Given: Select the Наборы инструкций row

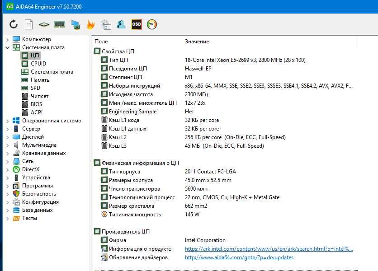Looking at the screenshot, I should 226,86.
